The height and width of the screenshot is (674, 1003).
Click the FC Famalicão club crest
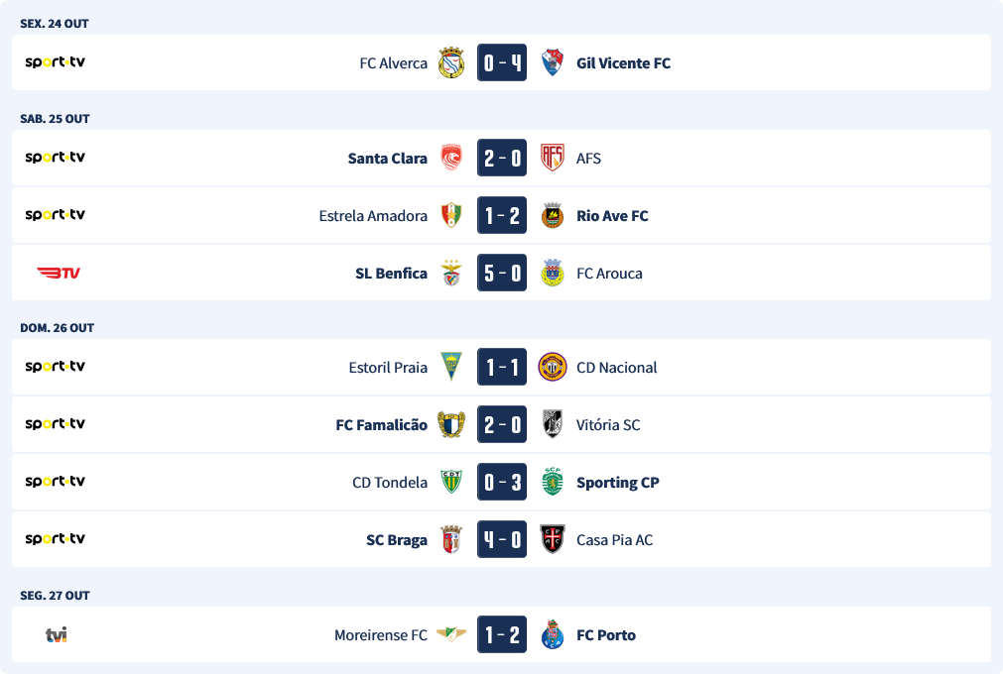point(451,425)
